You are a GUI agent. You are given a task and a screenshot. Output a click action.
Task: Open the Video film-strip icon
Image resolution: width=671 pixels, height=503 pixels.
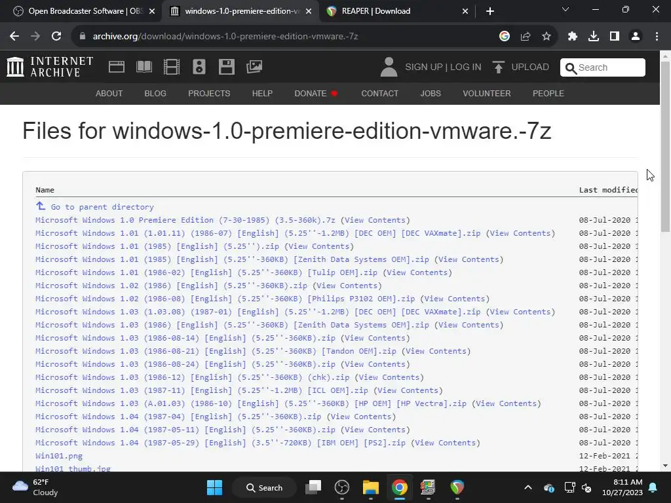coord(172,67)
